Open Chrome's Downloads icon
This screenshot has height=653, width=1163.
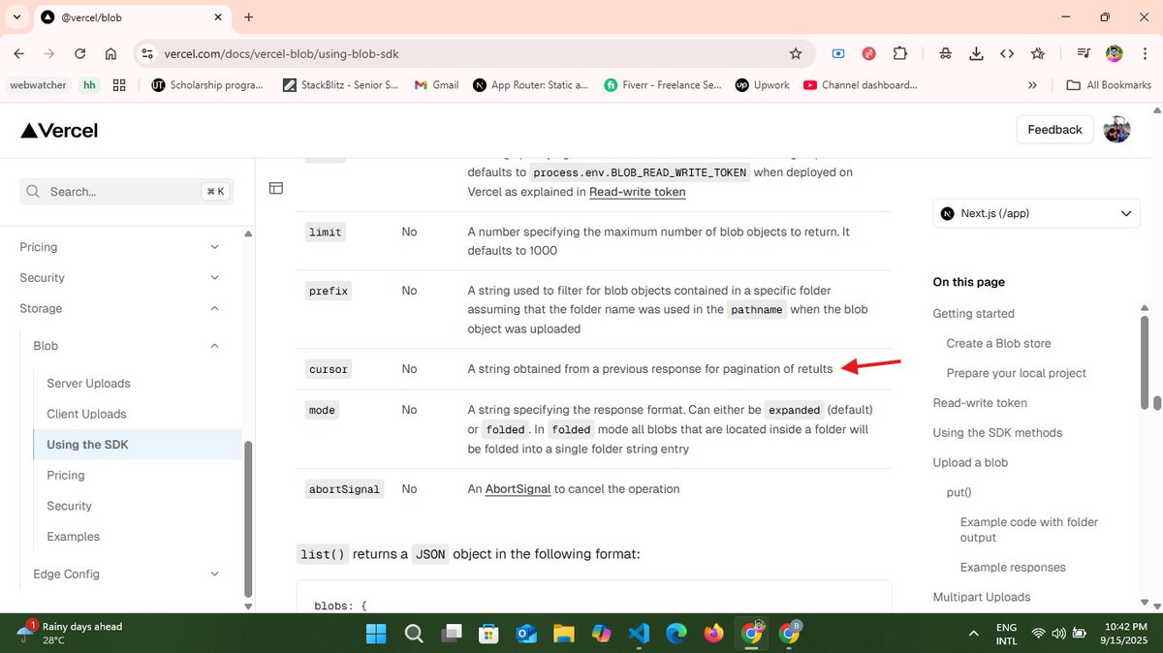click(976, 54)
